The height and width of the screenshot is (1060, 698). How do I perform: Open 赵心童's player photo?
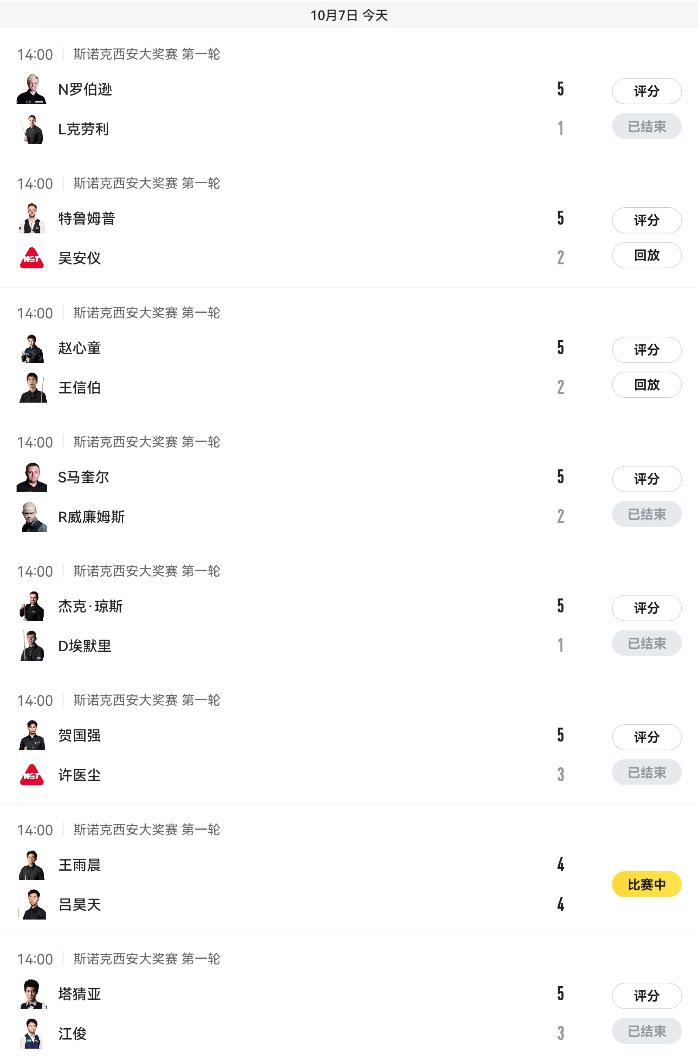[x=31, y=348]
